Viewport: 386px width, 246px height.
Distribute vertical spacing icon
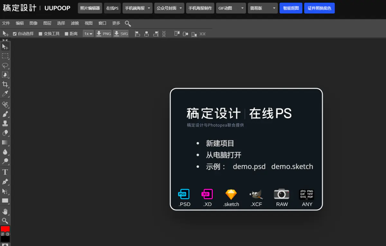[164, 34]
